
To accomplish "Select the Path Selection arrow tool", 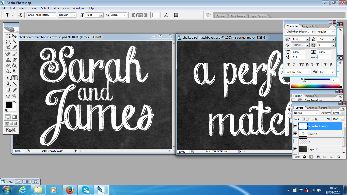I will tap(8, 78).
